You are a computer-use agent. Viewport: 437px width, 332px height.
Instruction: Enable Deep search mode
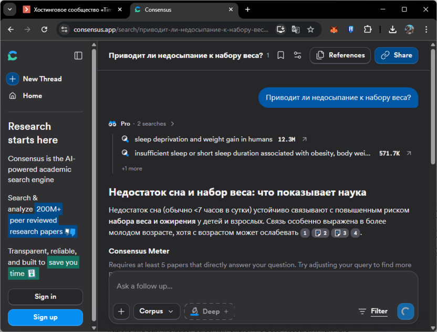(x=209, y=311)
